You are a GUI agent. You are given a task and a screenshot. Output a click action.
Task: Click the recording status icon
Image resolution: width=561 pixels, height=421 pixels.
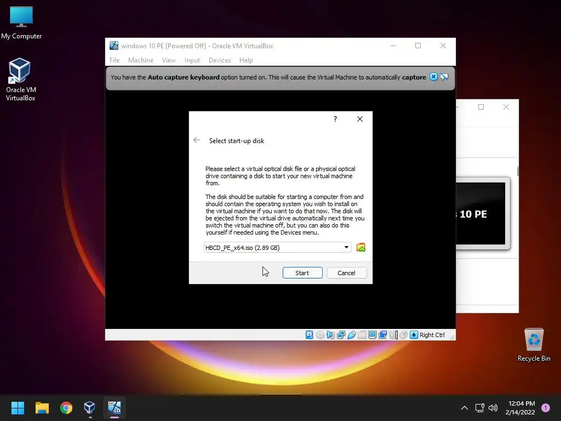point(382,335)
